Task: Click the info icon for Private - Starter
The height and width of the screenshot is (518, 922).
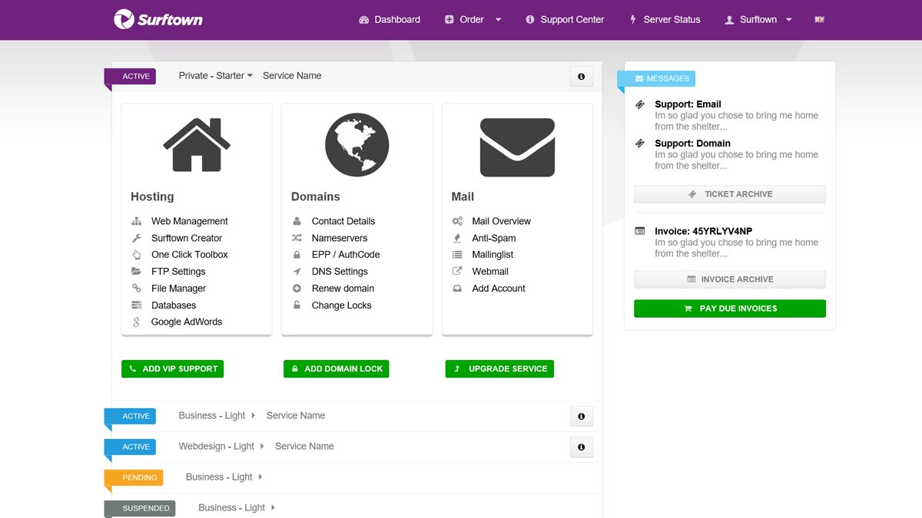Action: tap(581, 77)
